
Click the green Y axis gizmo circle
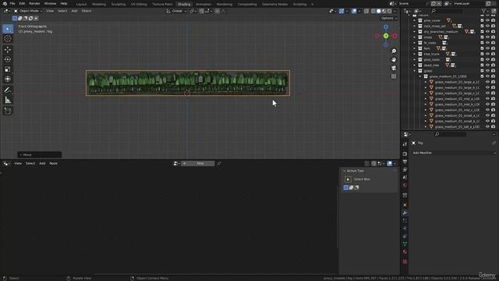(386, 36)
